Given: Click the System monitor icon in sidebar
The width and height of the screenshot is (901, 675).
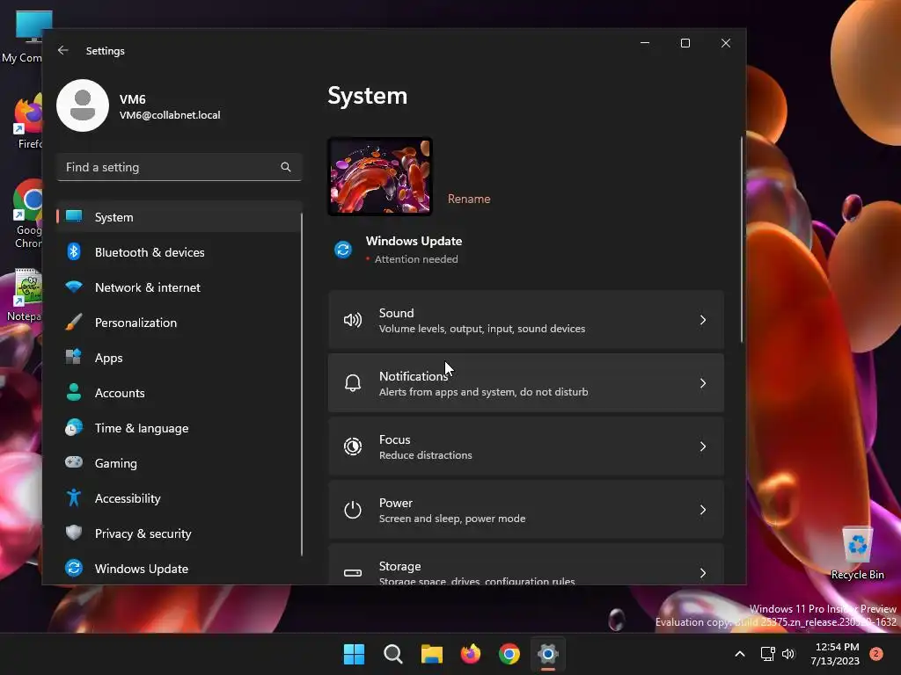Looking at the screenshot, I should [74, 216].
